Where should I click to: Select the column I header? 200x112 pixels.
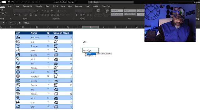click(x=90, y=27)
